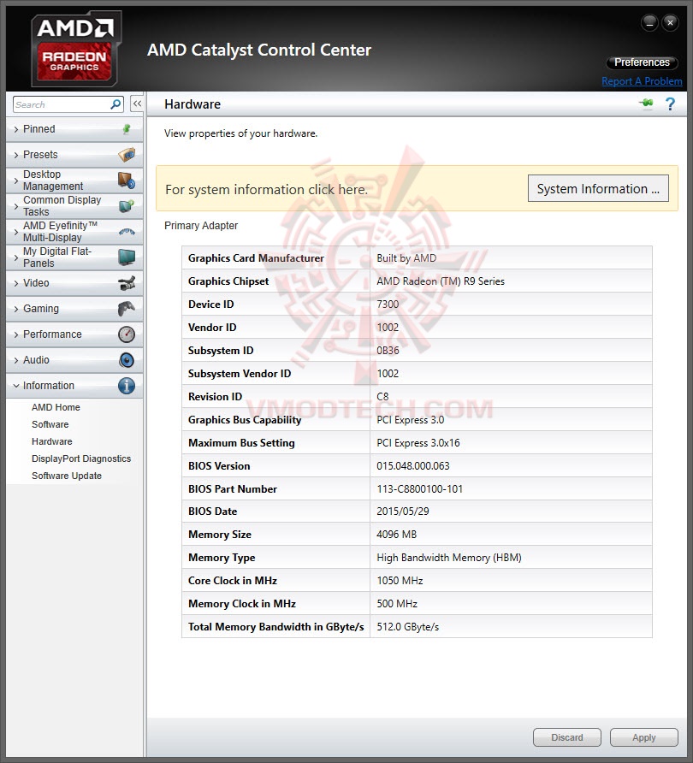The image size is (693, 763).
Task: Select the Device ID value 7300
Action: coord(388,305)
